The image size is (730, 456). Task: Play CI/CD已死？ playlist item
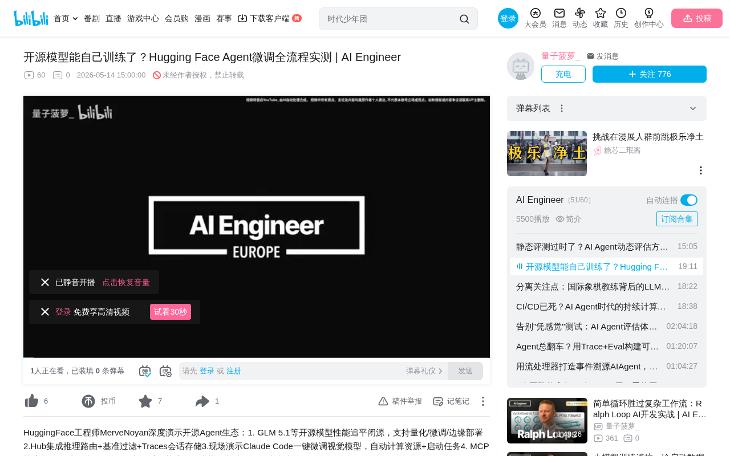607,307
